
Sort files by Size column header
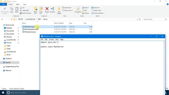pyautogui.click(x=85, y=23)
